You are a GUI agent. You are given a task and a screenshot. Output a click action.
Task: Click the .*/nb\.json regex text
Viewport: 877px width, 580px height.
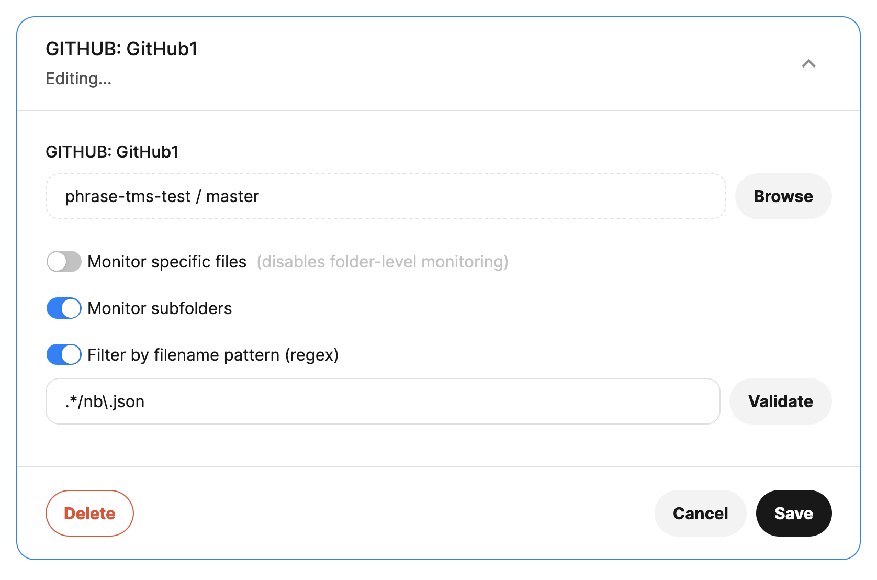pyautogui.click(x=105, y=401)
